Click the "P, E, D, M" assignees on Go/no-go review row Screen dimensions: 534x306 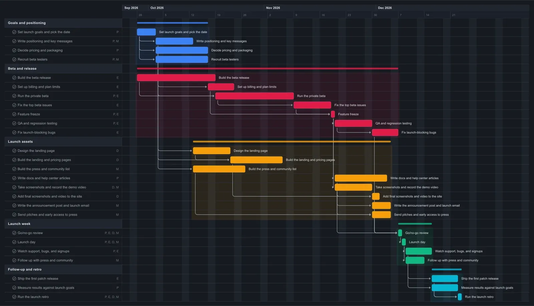click(x=112, y=233)
